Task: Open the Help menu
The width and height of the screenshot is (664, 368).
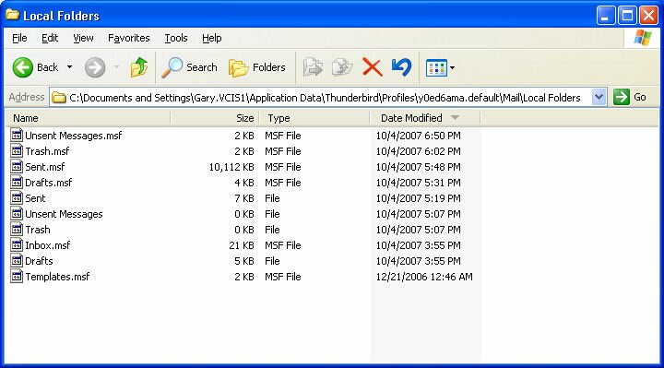Action: (212, 38)
